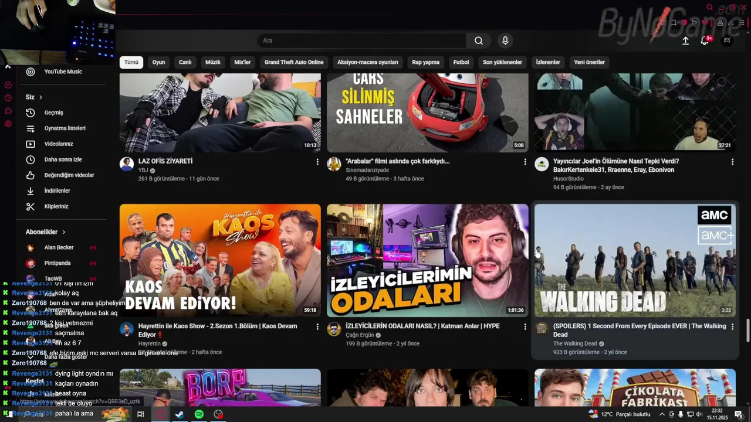This screenshot has width=751, height=422.
Task: Open more options for Walking Dead SPOILERS video
Action: point(732,326)
